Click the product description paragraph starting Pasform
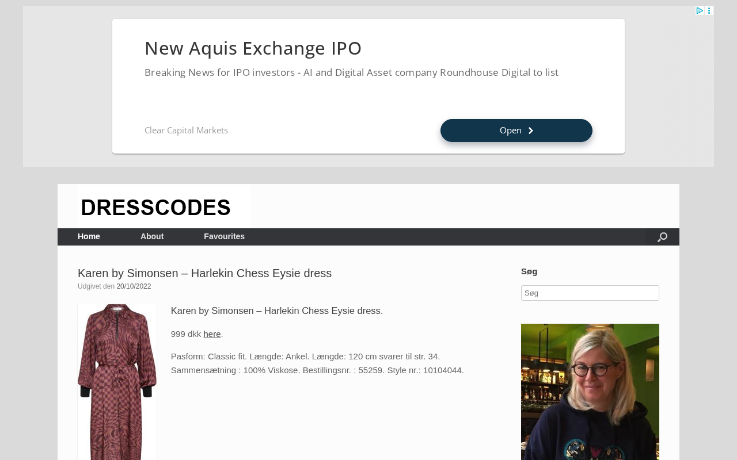737x460 pixels. tap(317, 363)
